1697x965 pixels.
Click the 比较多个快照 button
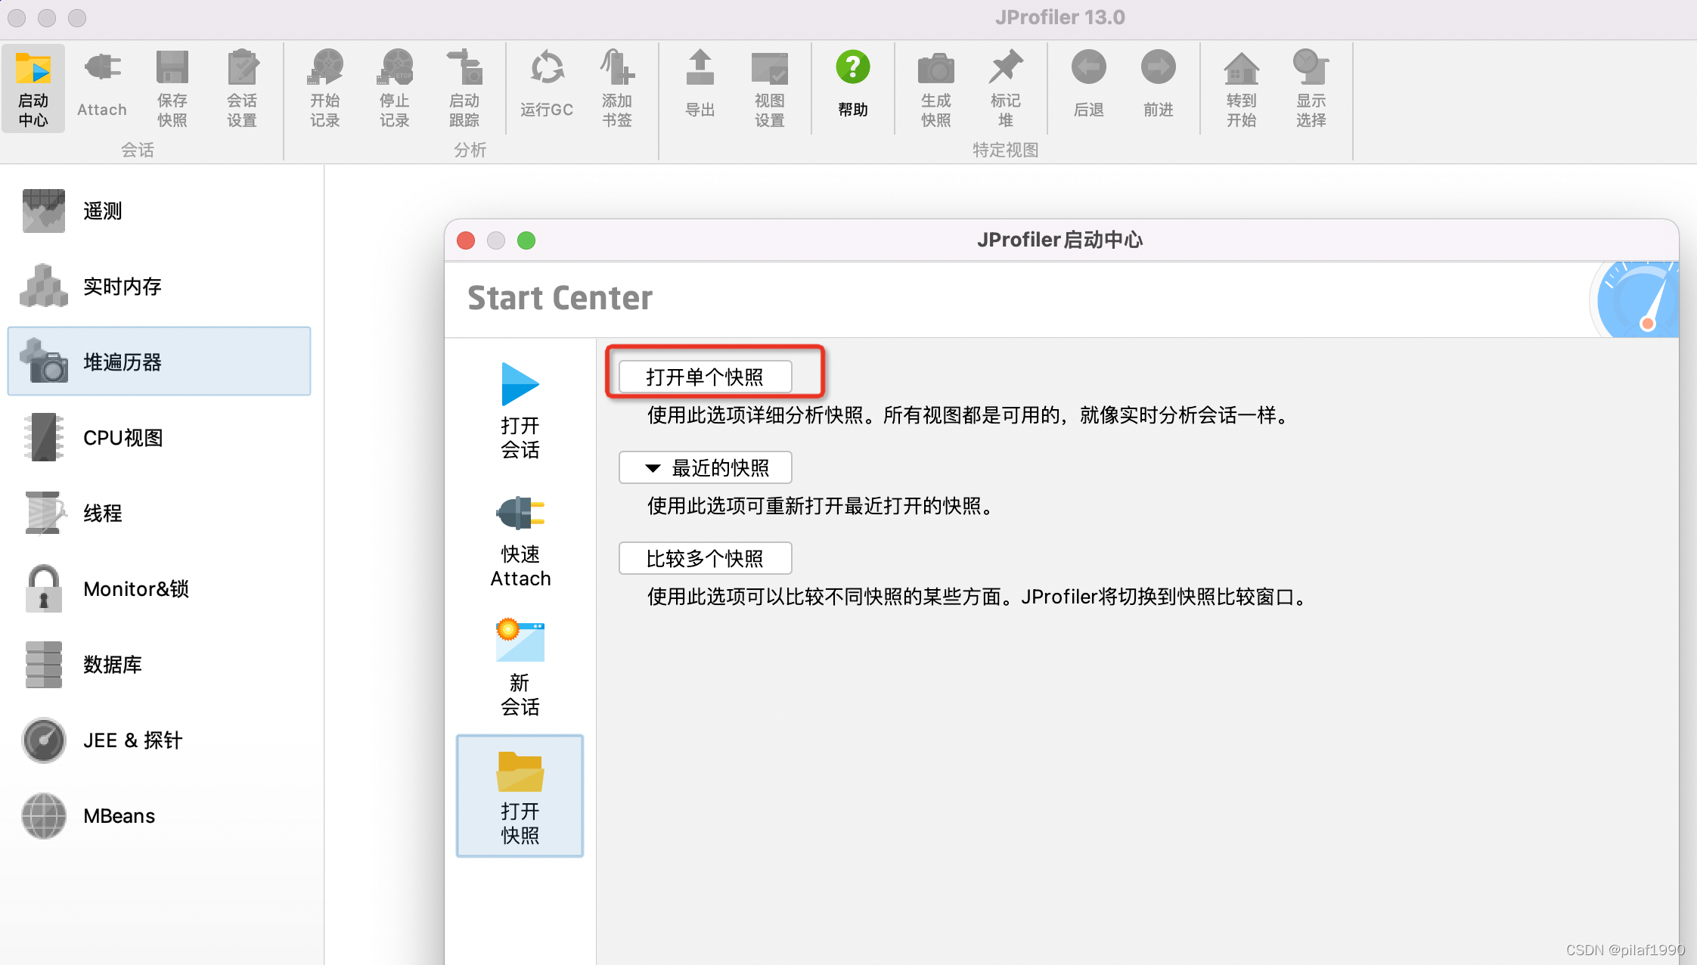click(705, 558)
